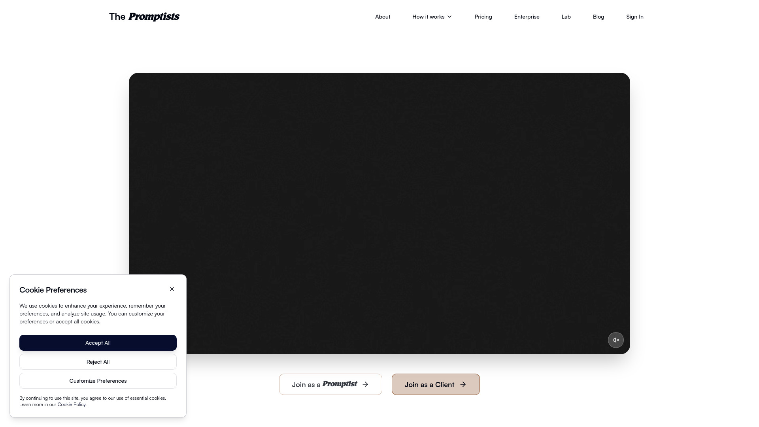Click arrow on Join as a Promptist
Screen dimensions: 759x427
pos(365,384)
